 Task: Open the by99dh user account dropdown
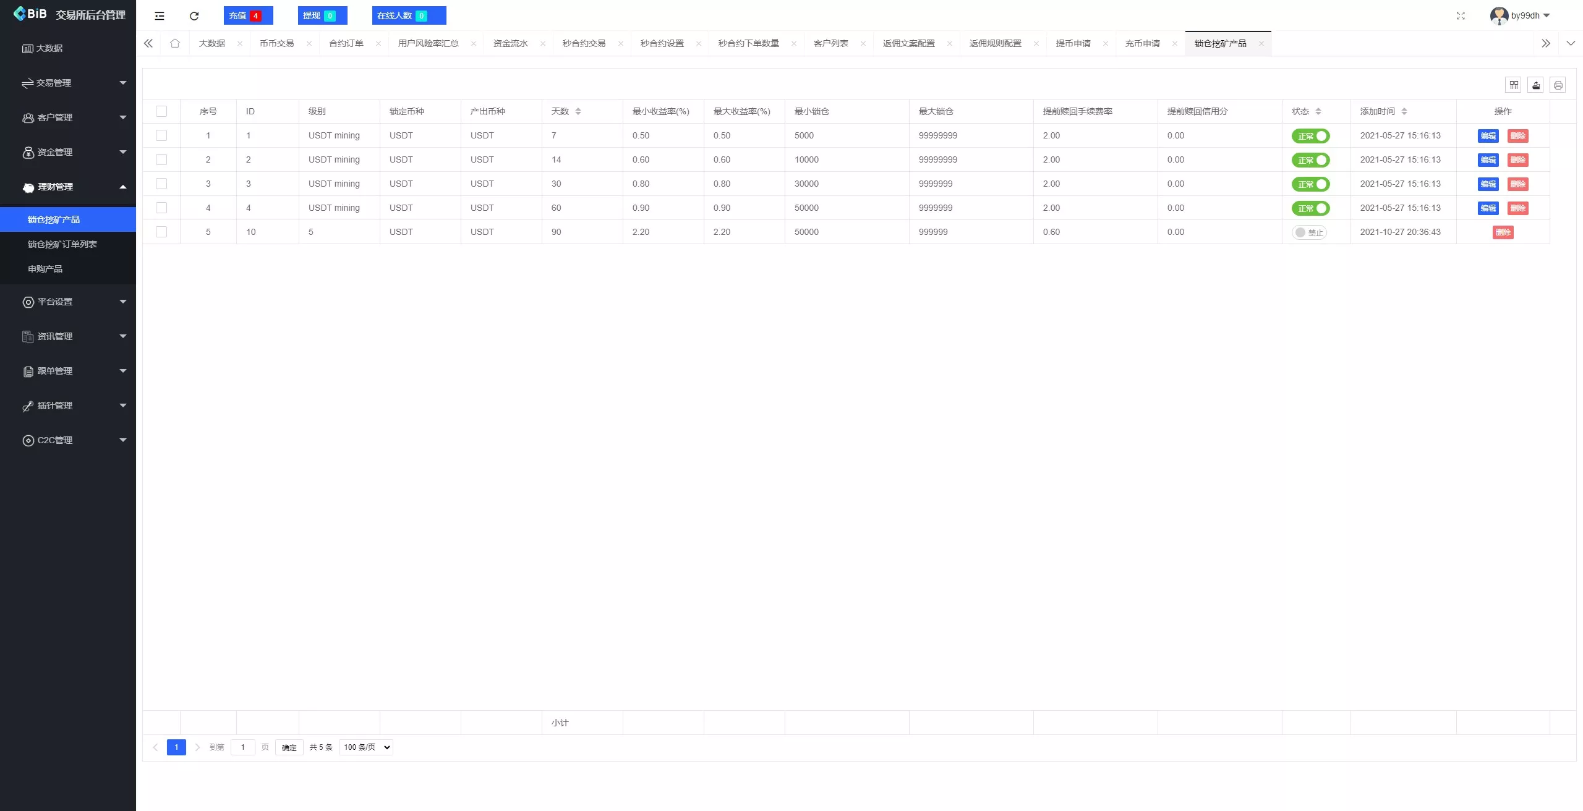[x=1522, y=15]
